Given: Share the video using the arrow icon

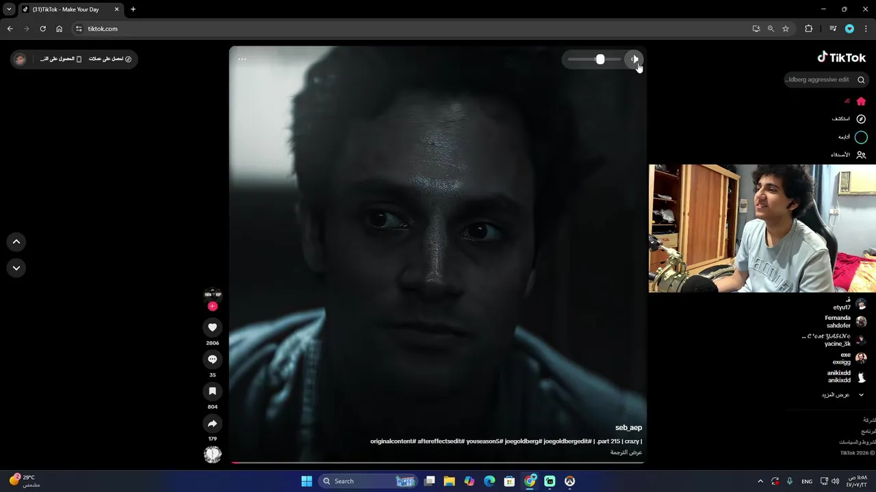Looking at the screenshot, I should click(x=212, y=424).
